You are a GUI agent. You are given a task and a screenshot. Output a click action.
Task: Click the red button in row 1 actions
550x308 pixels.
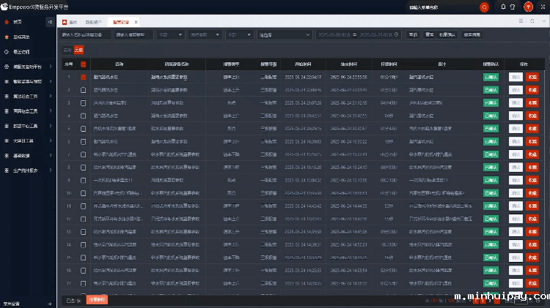(532, 77)
